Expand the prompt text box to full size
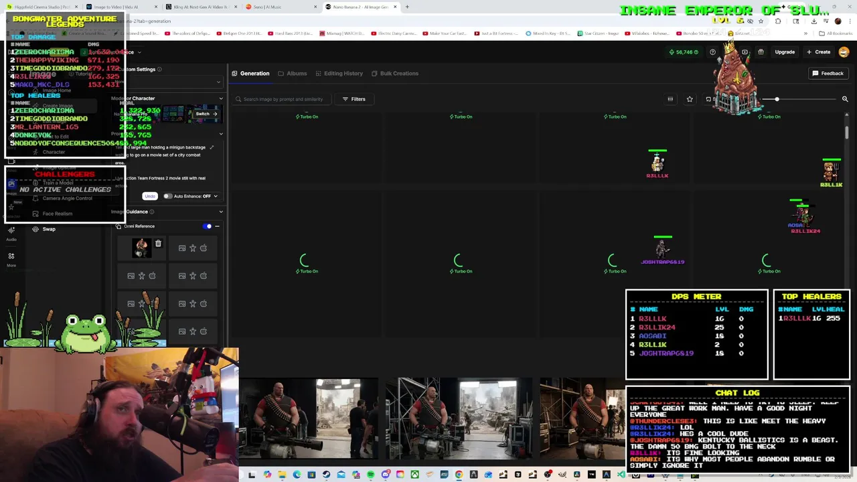Viewport: 857px width, 482px height. pyautogui.click(x=212, y=147)
